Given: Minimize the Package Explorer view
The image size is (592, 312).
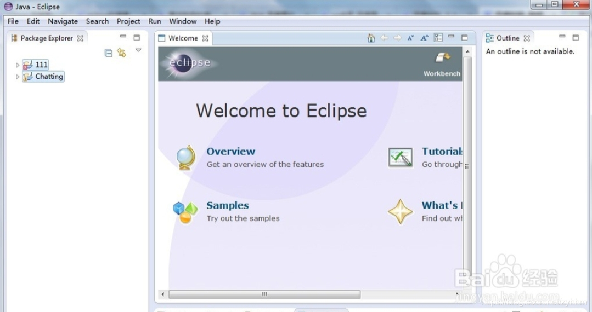Looking at the screenshot, I should click(x=123, y=37).
